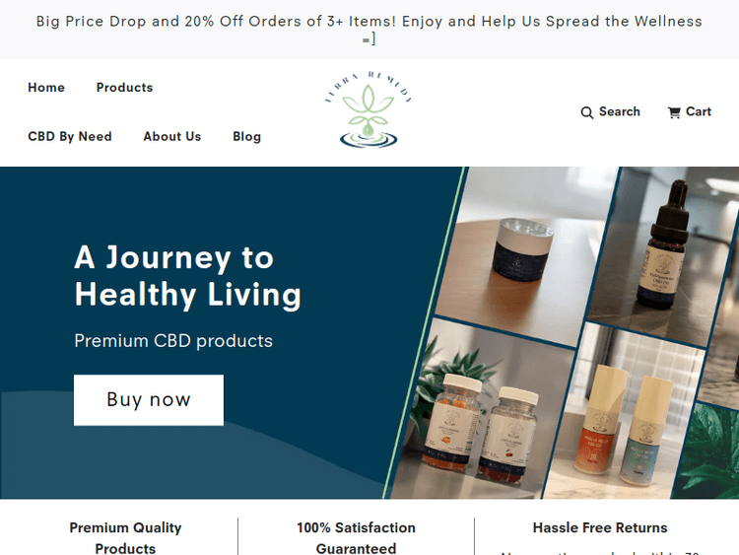Go to the About Us page
Viewport: 739px width, 555px height.
[x=172, y=137]
